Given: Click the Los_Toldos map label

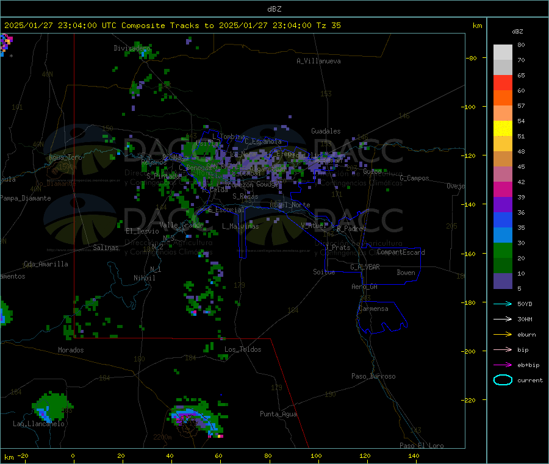Looking at the screenshot, I should [243, 349].
